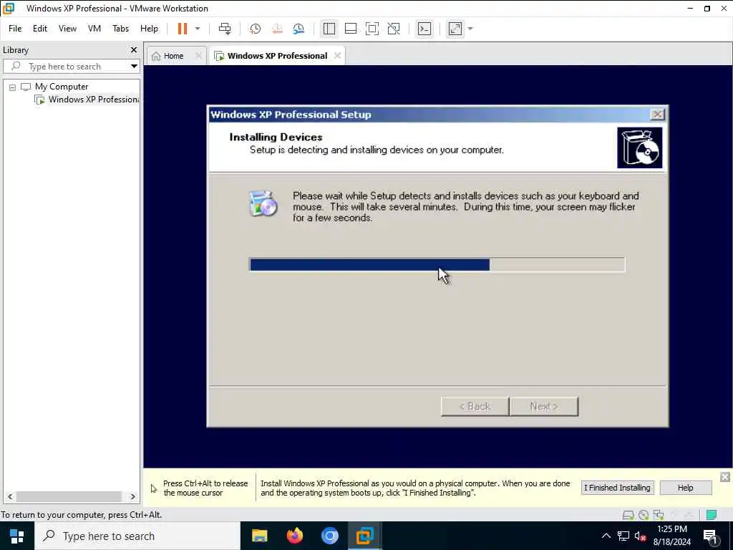The image size is (733, 550).
Task: Open the Snapshot Manager icon
Action: [298, 29]
